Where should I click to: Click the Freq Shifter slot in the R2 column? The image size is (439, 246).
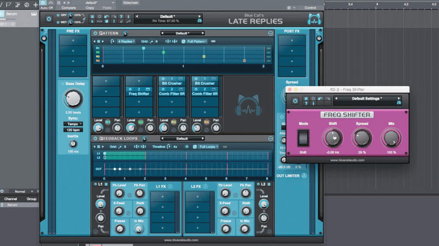point(139,91)
